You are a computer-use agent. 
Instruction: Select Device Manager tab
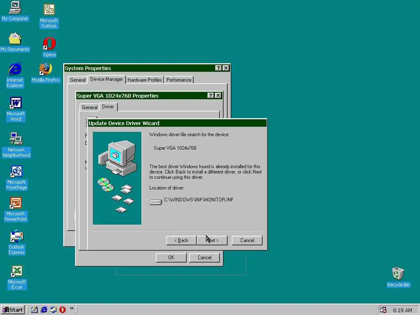pos(107,79)
